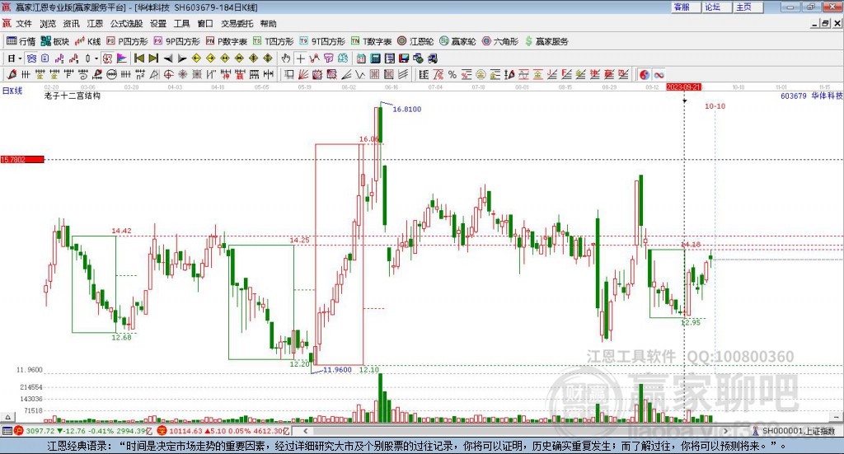
Task: Step back with the black left arrow
Action: pyautogui.click(x=168, y=59)
